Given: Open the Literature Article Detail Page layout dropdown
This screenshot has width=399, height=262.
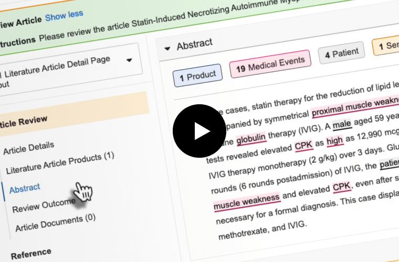Looking at the screenshot, I should [x=129, y=60].
